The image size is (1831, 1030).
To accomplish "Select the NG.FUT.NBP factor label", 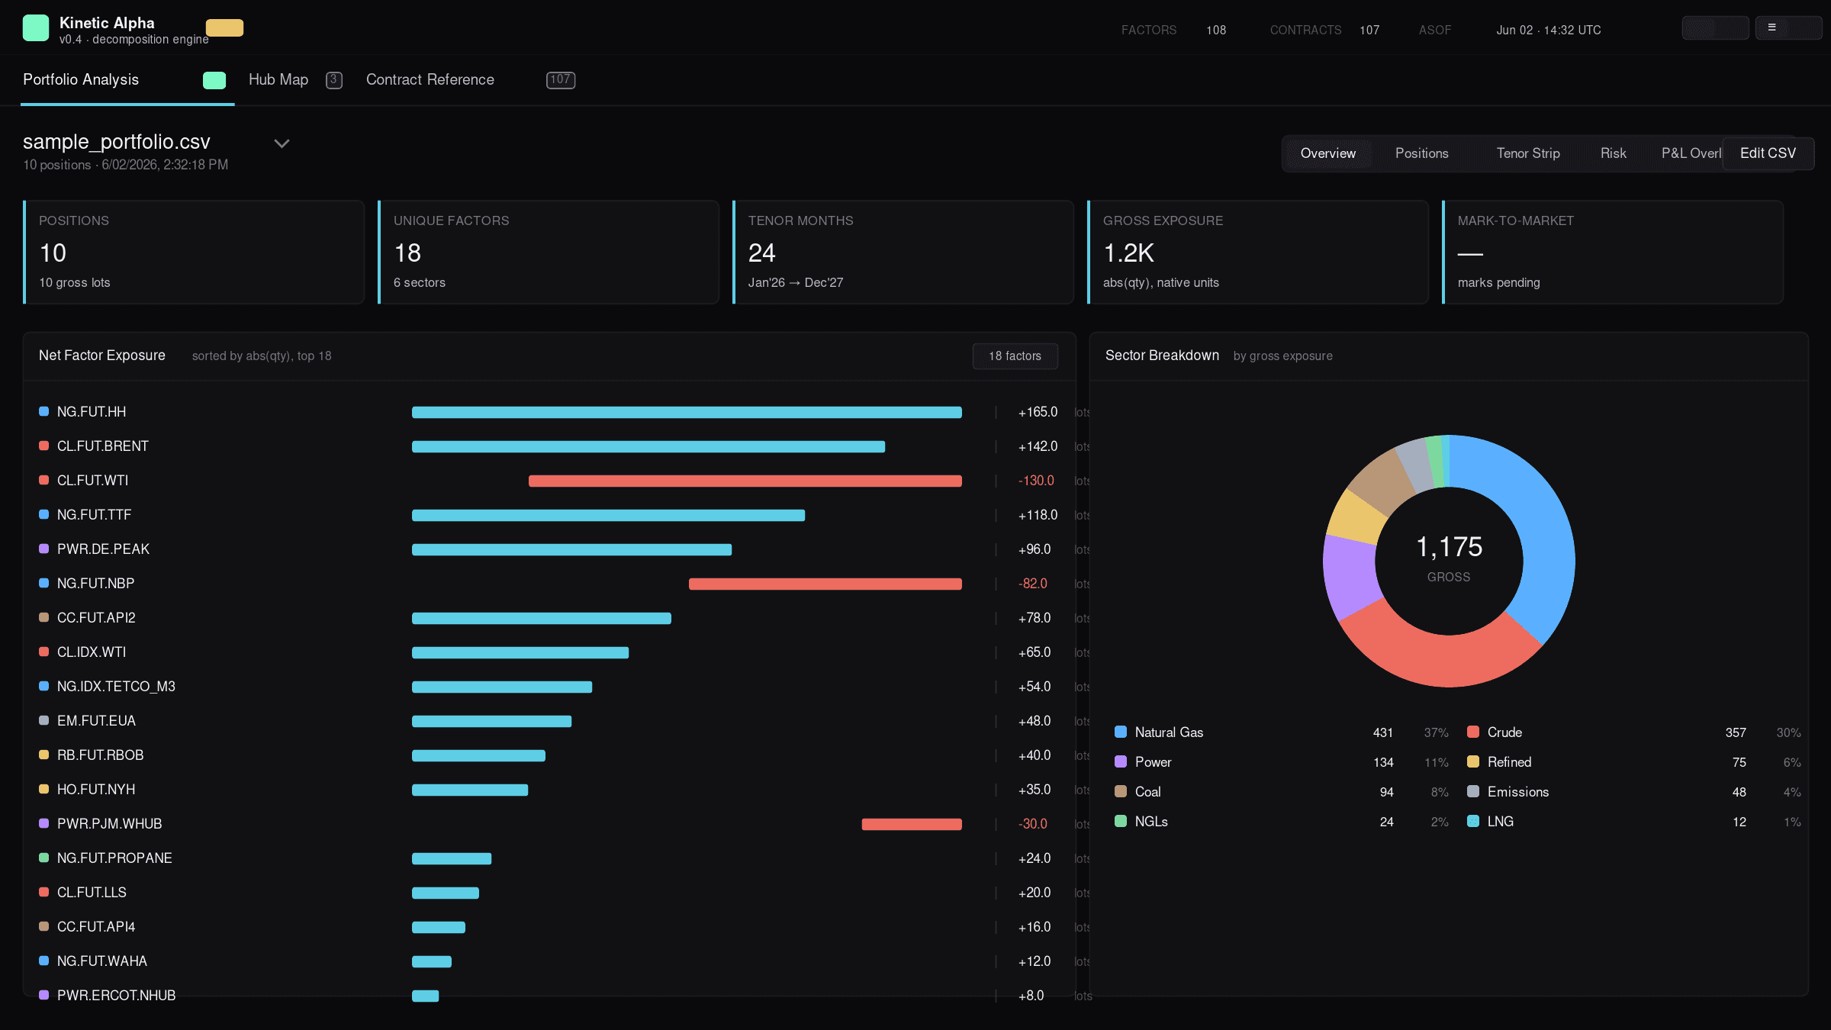I will [x=96, y=584].
